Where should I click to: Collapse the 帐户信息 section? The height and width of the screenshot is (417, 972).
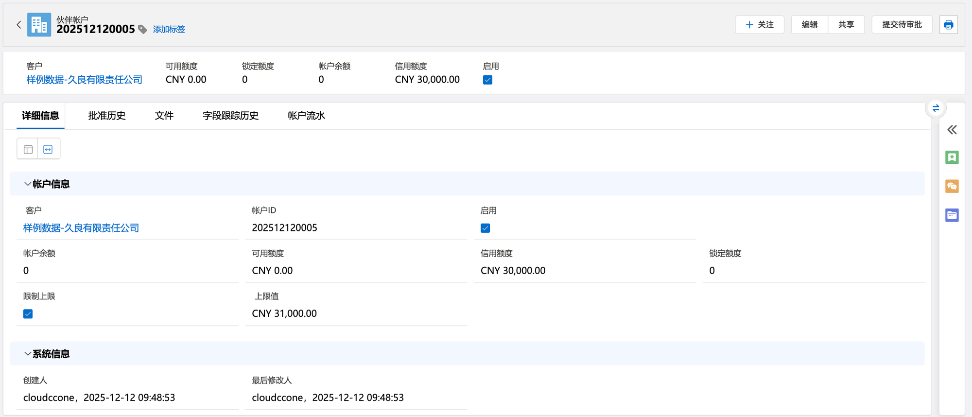tap(28, 184)
